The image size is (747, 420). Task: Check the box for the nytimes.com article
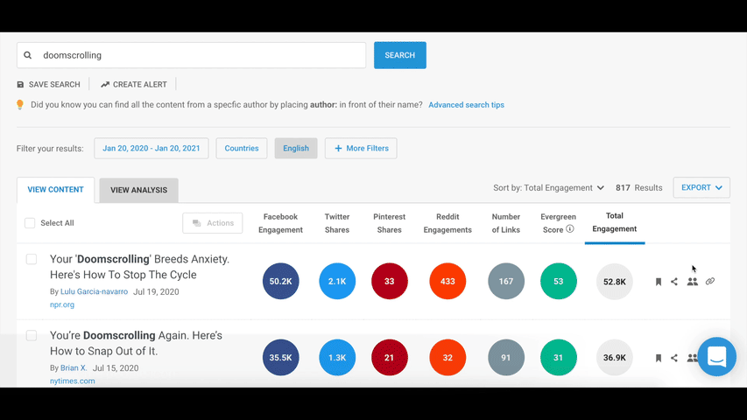click(32, 335)
